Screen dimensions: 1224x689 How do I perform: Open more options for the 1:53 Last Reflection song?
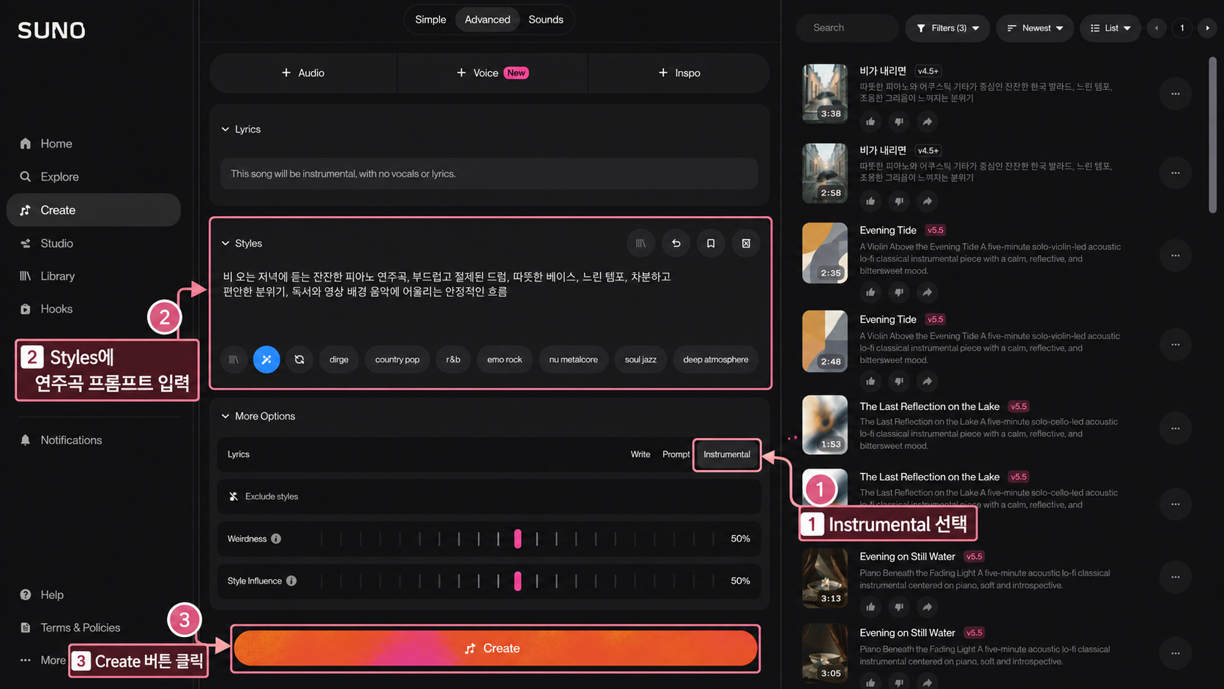tap(1175, 428)
